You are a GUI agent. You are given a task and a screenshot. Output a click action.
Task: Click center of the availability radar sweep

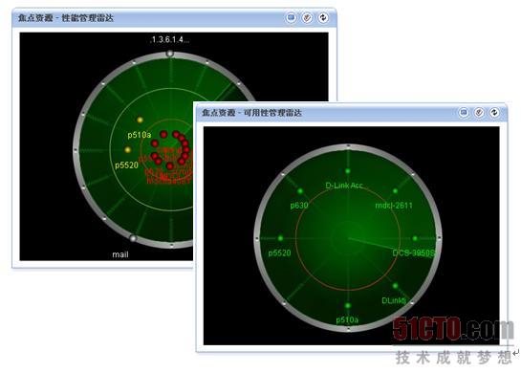[348, 238]
